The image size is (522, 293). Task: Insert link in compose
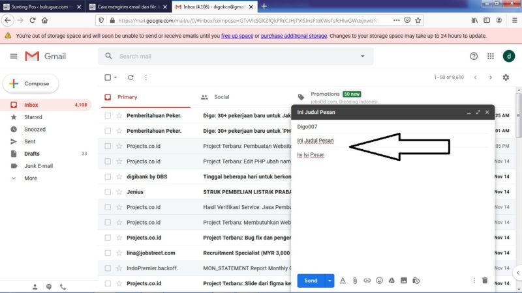[x=367, y=281]
